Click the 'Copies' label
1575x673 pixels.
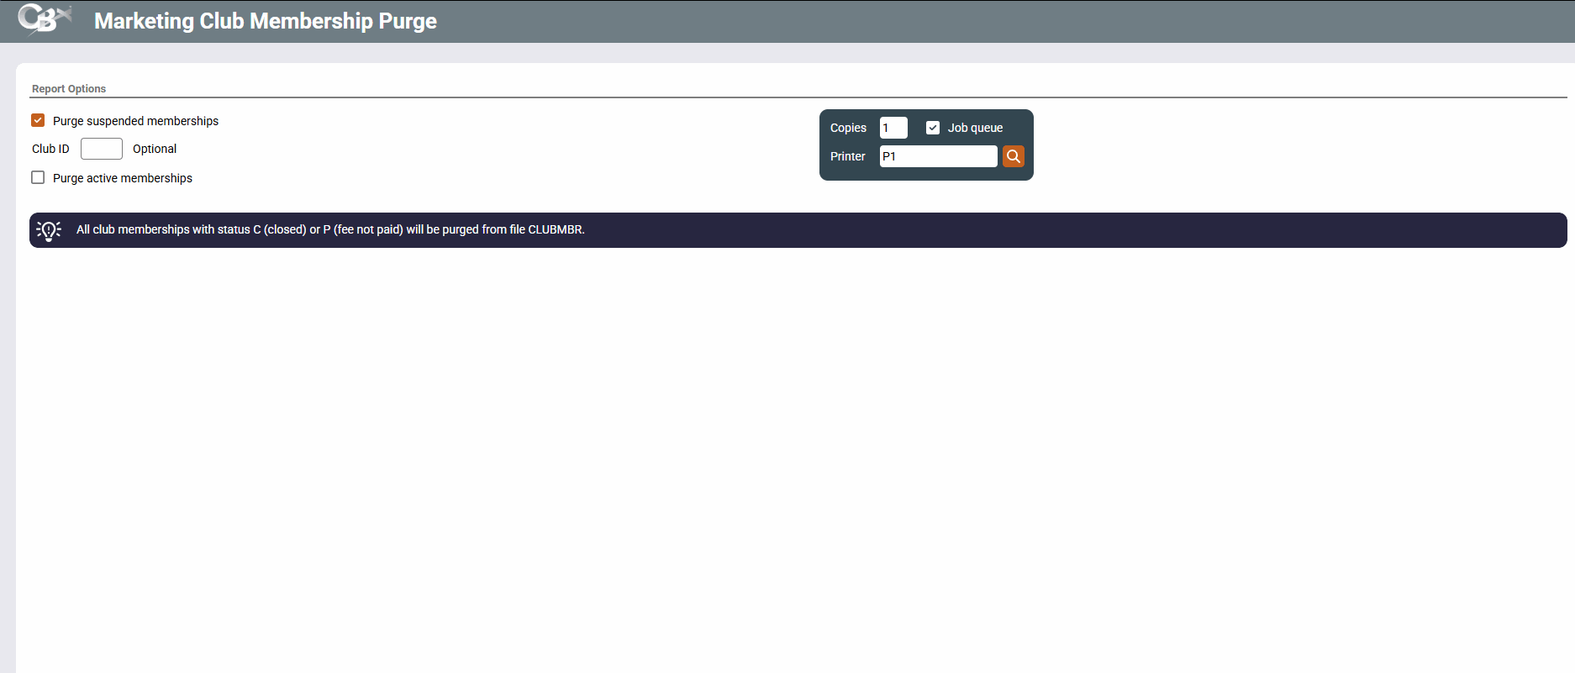848,128
